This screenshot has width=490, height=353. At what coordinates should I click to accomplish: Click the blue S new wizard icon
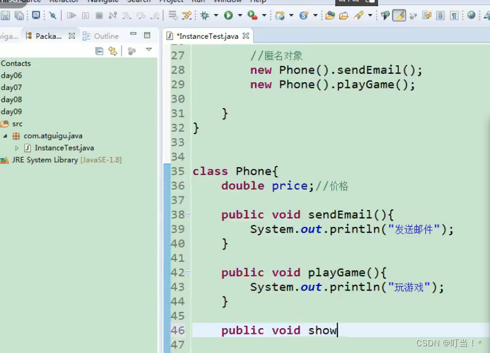(304, 15)
